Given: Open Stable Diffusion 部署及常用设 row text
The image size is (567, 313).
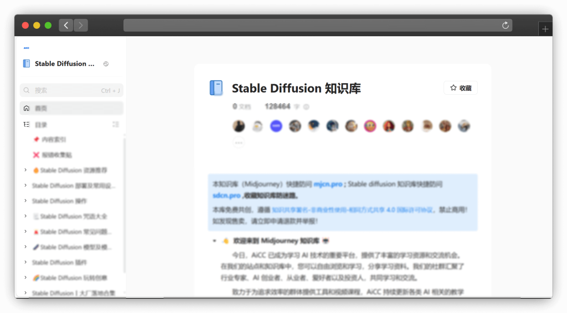Looking at the screenshot, I should 74,186.
